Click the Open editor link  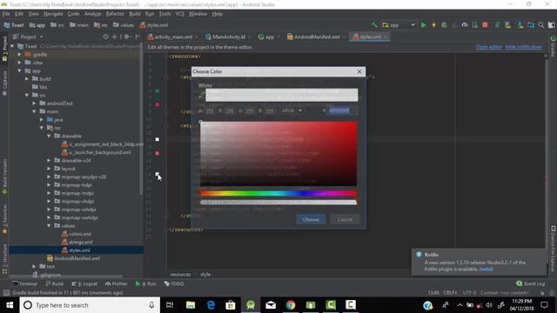[489, 47]
